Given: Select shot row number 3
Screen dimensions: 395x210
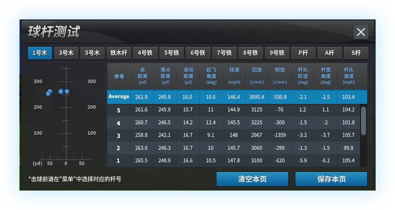Looking at the screenshot, I should coord(119,136).
